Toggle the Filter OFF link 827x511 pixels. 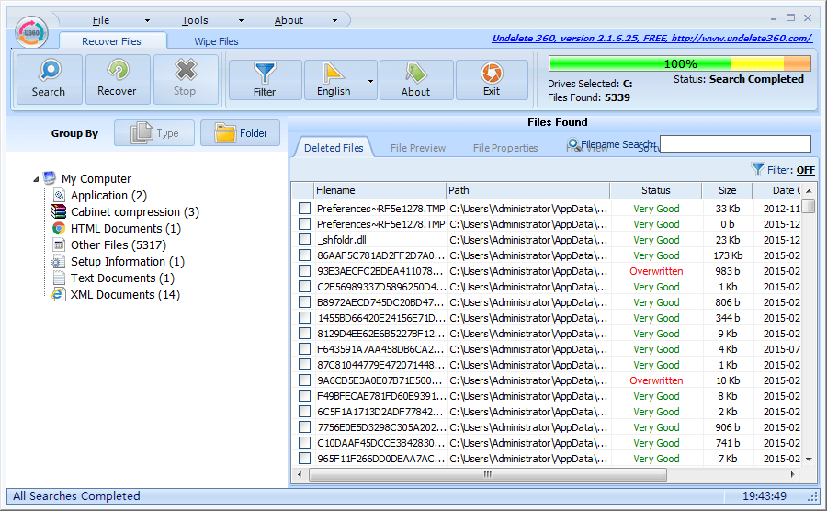point(805,170)
